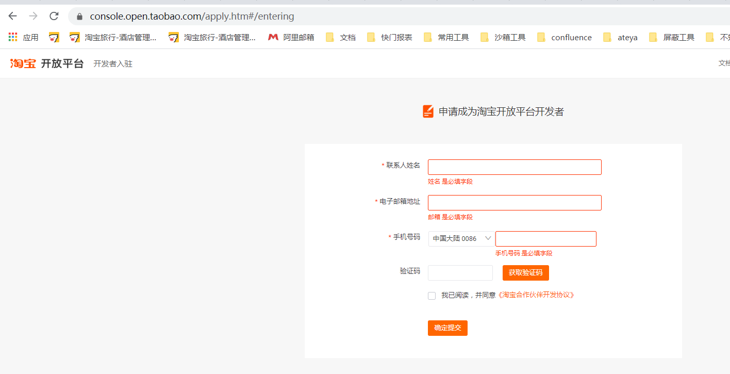
Task: Open the ateya bookmark folder
Action: (x=621, y=37)
